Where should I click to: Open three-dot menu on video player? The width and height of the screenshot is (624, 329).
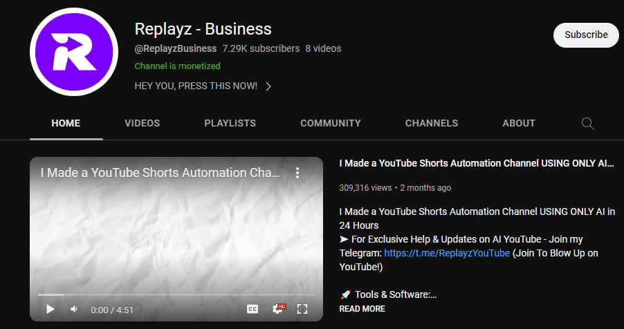pyautogui.click(x=297, y=173)
